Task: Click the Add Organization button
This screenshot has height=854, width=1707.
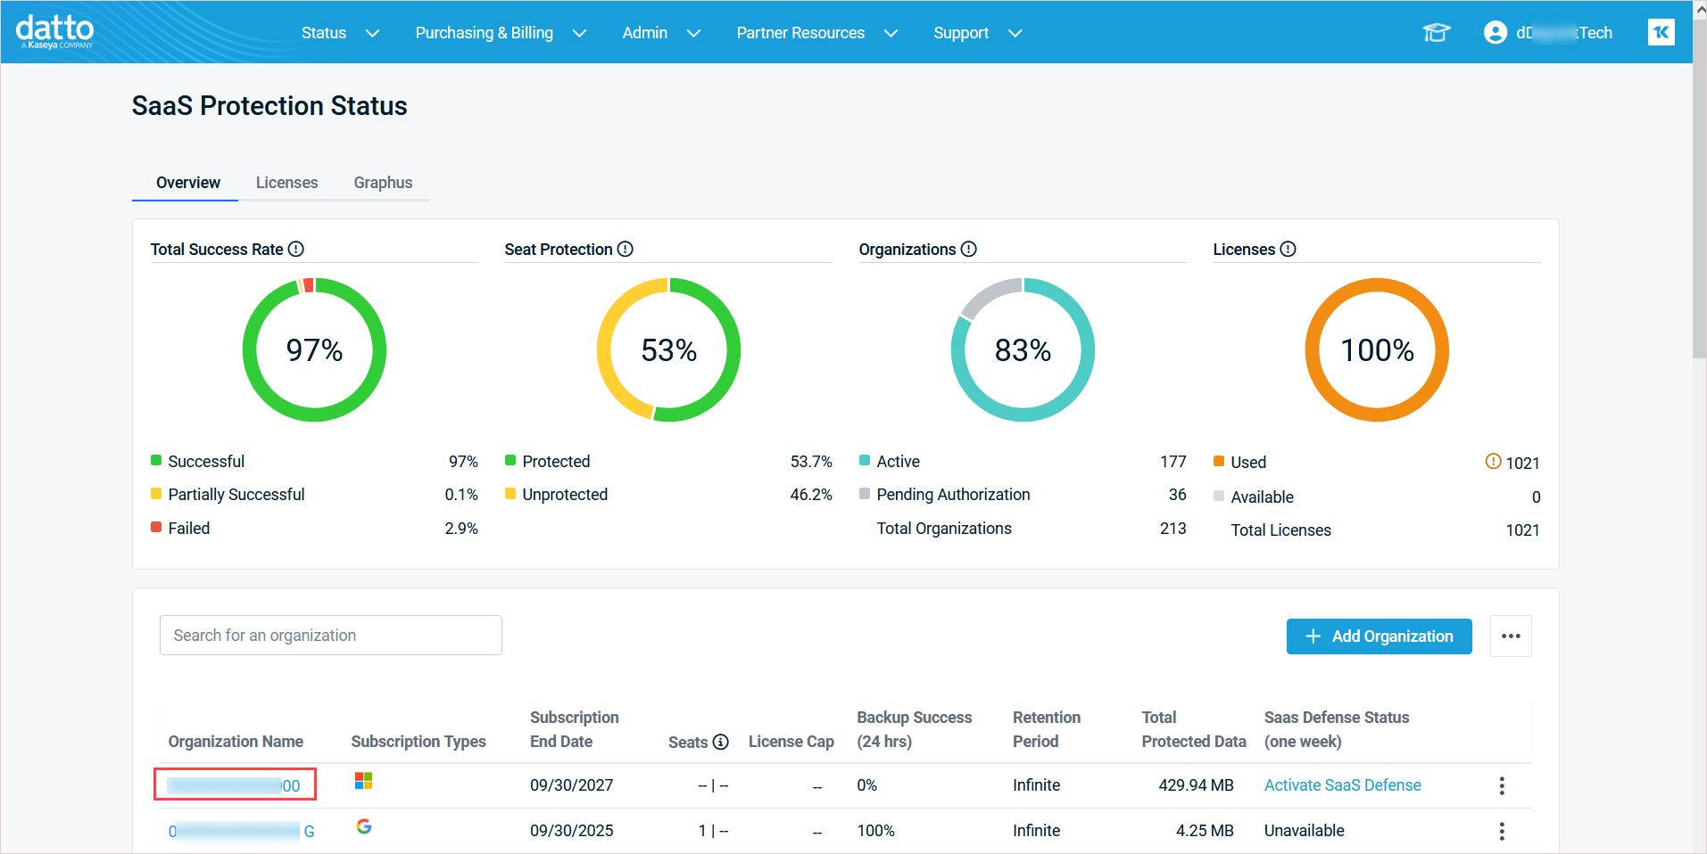Action: tap(1379, 636)
